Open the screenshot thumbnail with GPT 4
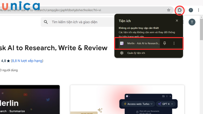The width and height of the screenshot is (203, 114). tap(127, 100)
